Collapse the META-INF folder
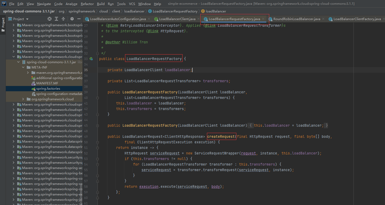The height and width of the screenshot is (205, 385). click(x=23, y=67)
